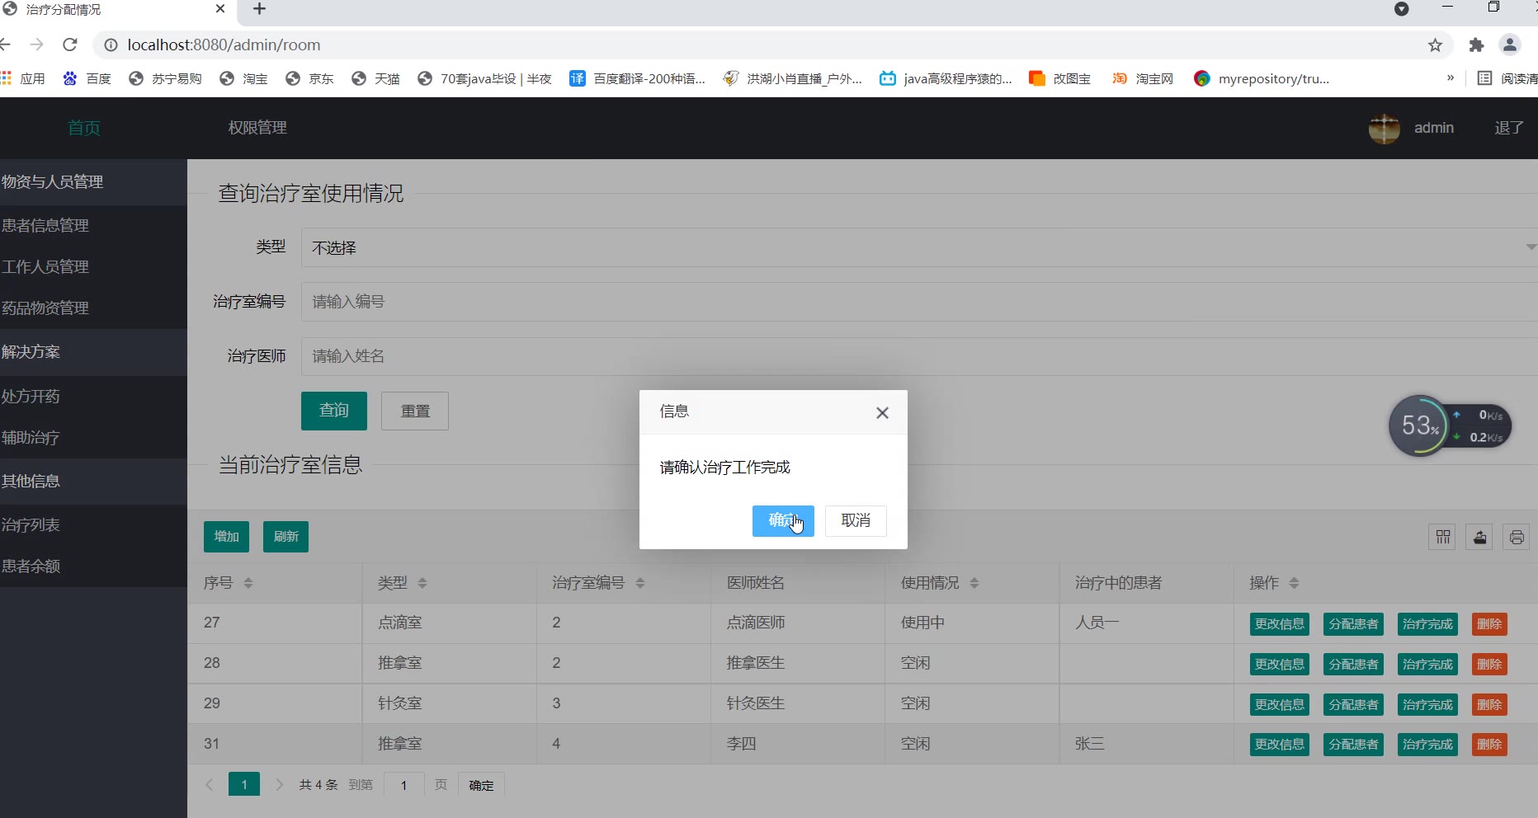Screen dimensions: 1538x818
Task: Click 治疗完成 for row 27
Action: [x=1427, y=624]
